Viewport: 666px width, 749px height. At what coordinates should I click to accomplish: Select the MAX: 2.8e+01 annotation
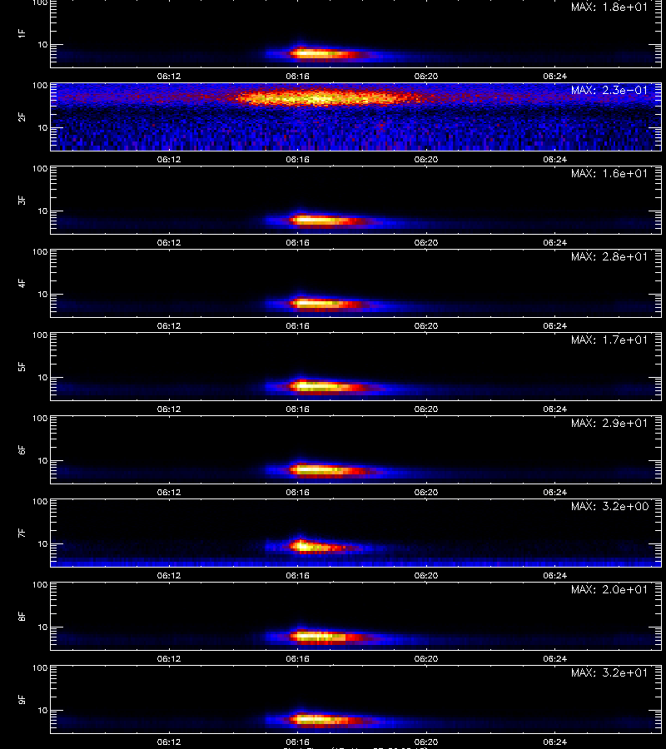click(609, 256)
